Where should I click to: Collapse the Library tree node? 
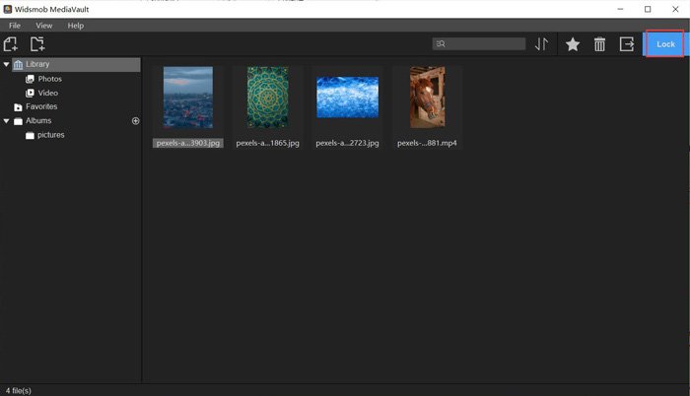(x=6, y=64)
